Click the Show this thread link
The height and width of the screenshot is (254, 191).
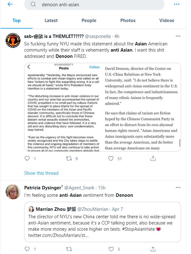[x=41, y=173]
